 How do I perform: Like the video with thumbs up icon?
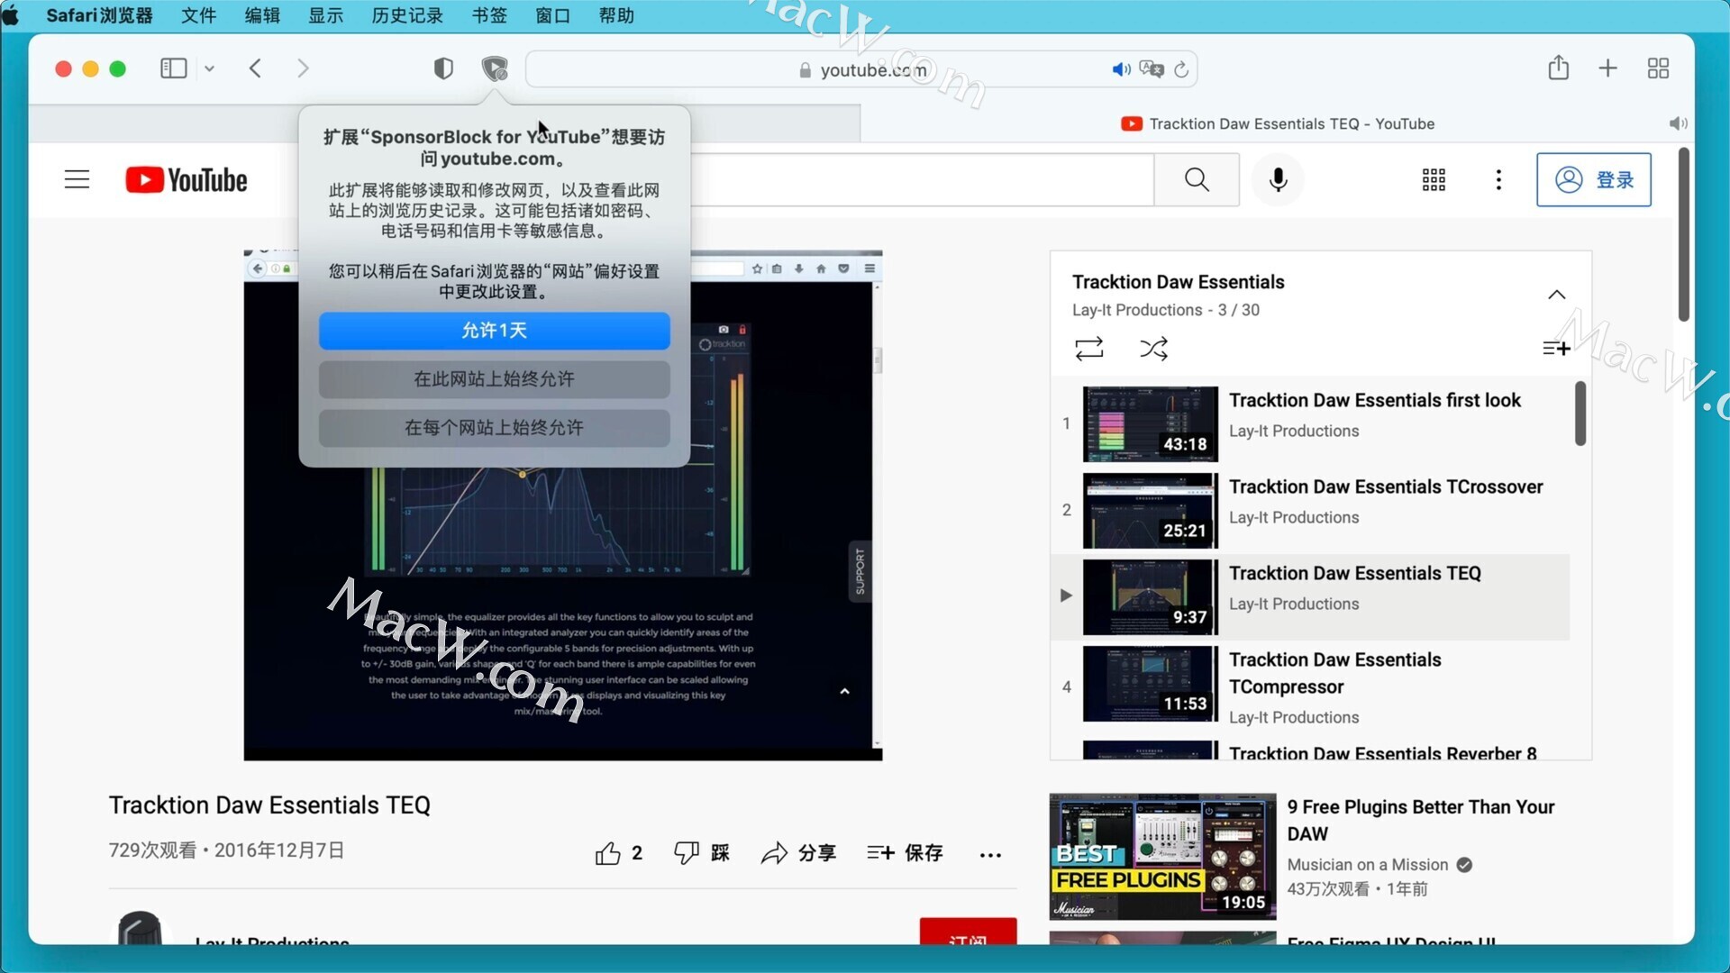tap(608, 853)
